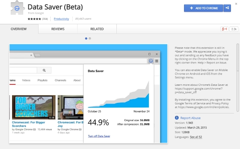Open the hamburger menu in screenshot browser
The height and width of the screenshot is (149, 240).
156,61
